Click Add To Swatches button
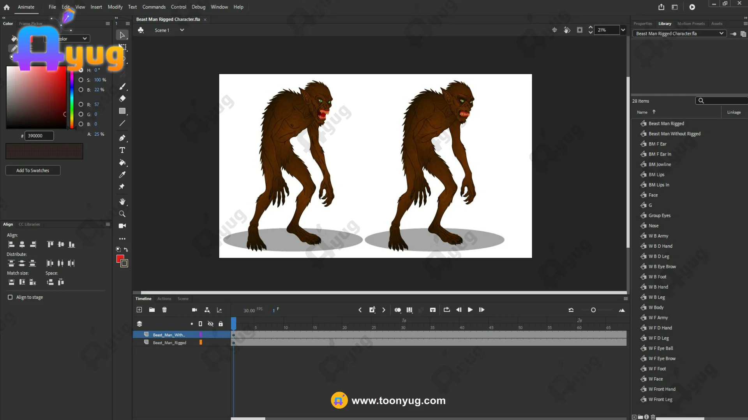 coord(33,170)
